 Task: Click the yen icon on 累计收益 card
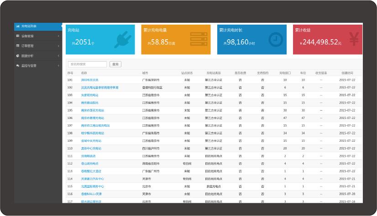(x=354, y=39)
